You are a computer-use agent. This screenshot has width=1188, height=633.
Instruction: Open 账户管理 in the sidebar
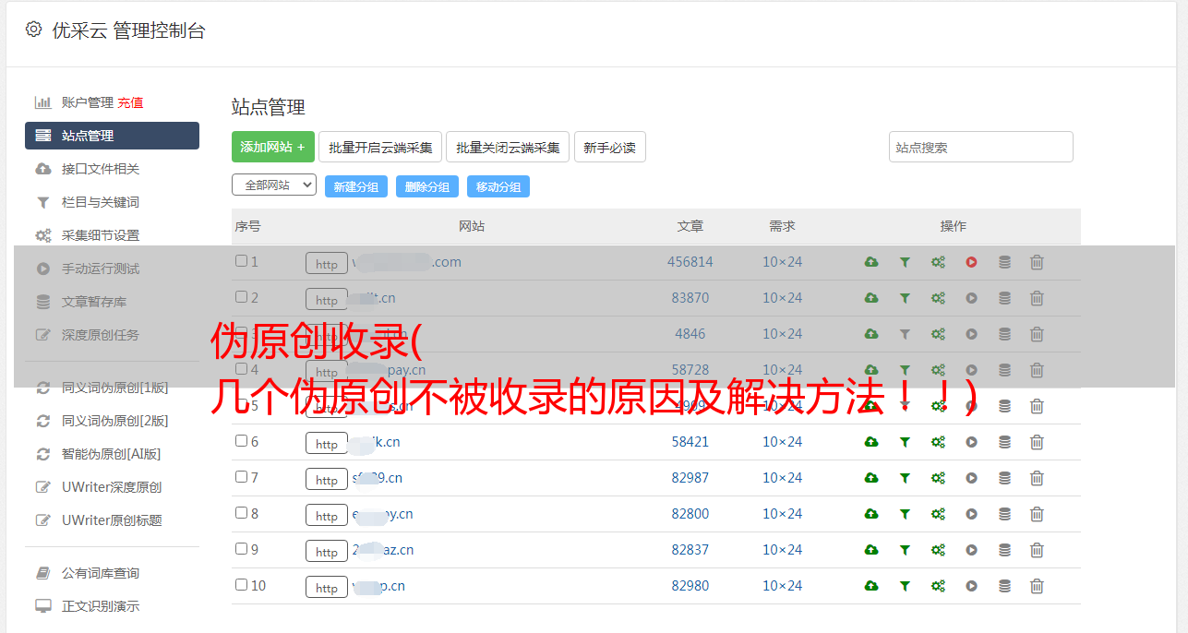coord(87,102)
